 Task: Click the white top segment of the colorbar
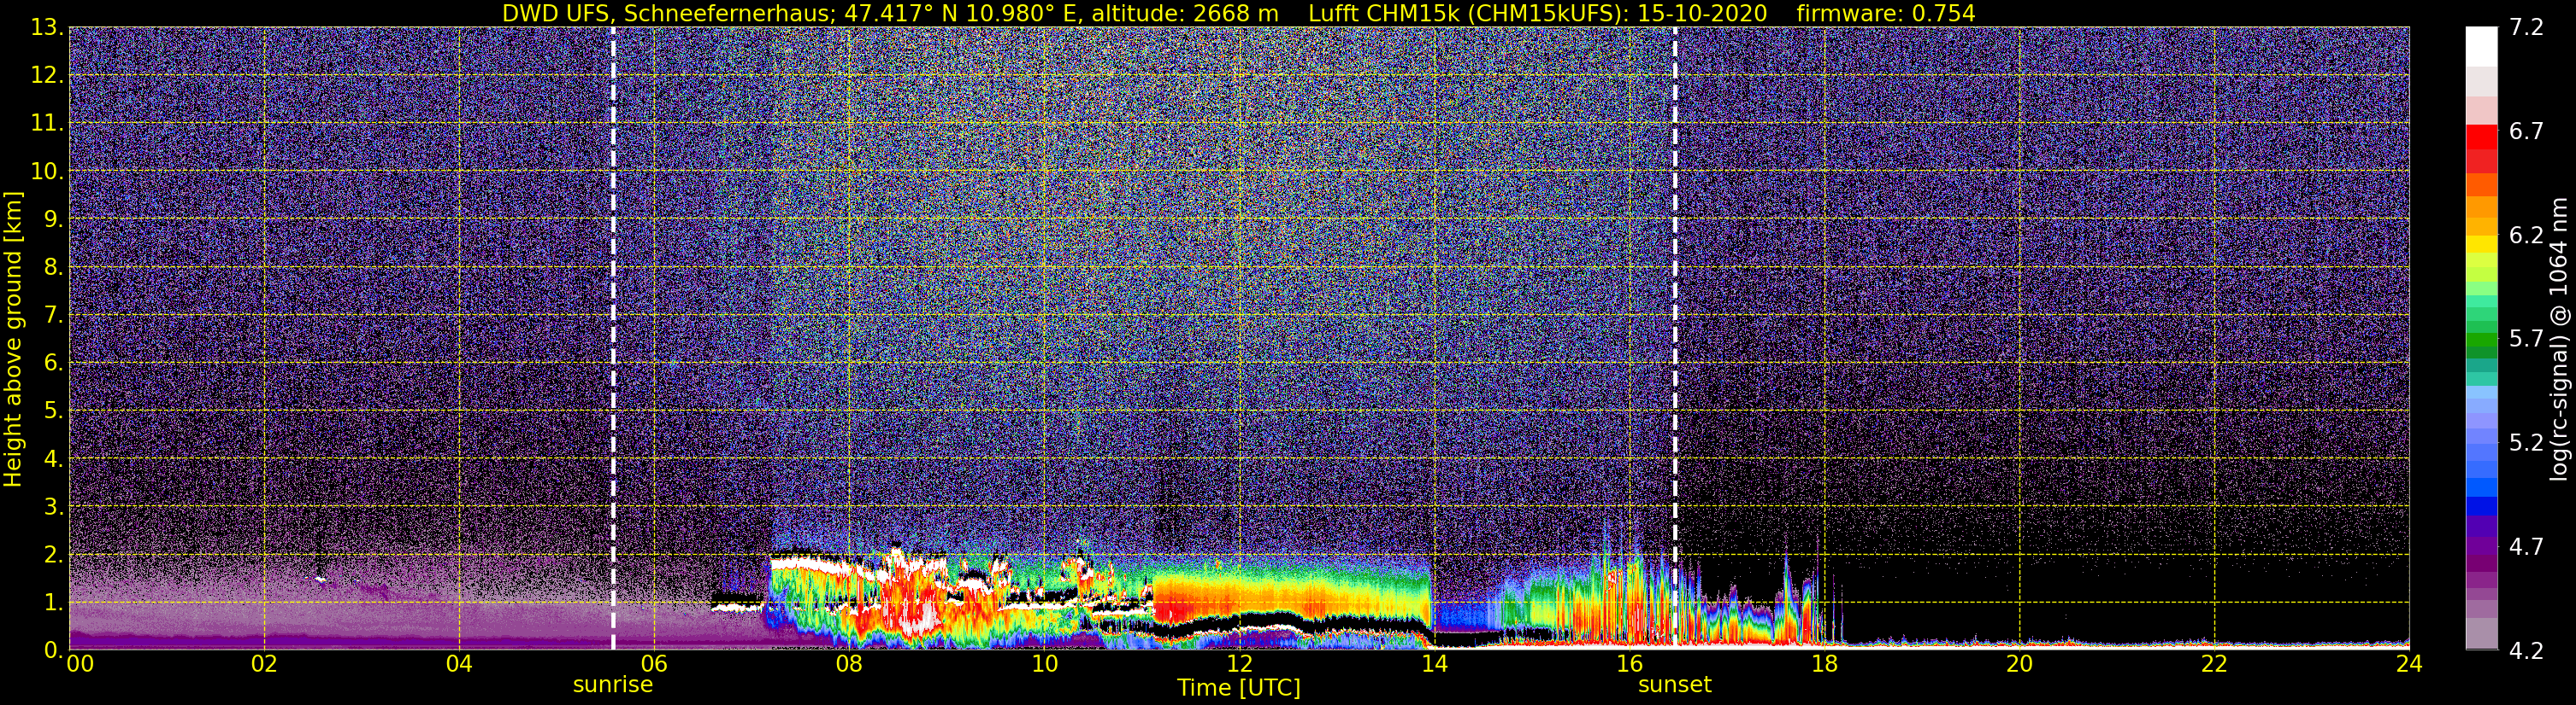tap(2482, 46)
